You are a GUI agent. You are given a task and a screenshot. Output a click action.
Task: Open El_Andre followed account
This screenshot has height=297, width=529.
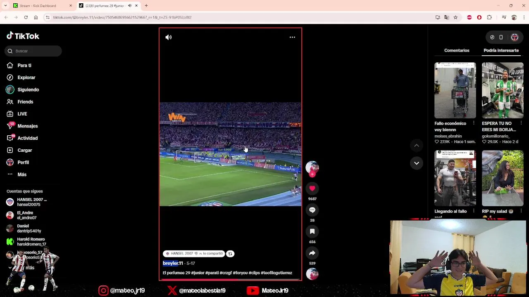[x=22, y=215]
